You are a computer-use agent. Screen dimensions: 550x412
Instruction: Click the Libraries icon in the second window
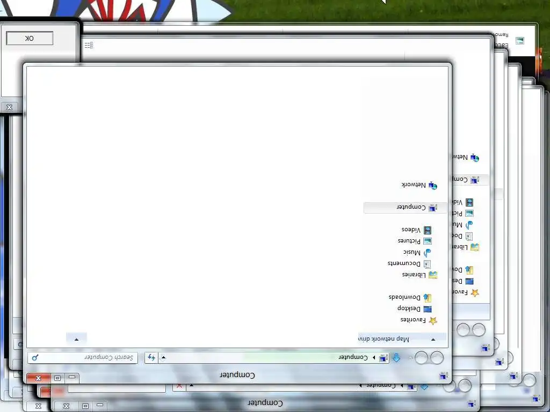pyautogui.click(x=475, y=247)
